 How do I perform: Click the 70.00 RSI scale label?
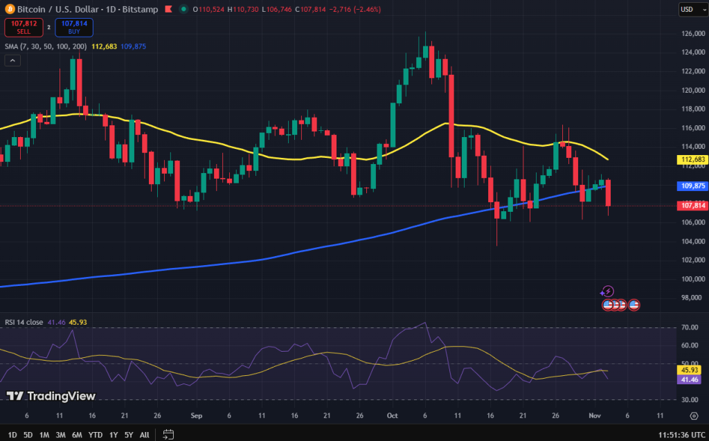tap(690, 327)
